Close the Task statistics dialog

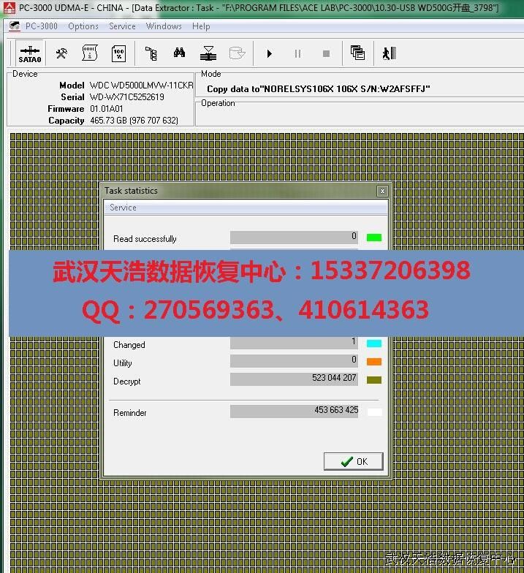381,191
